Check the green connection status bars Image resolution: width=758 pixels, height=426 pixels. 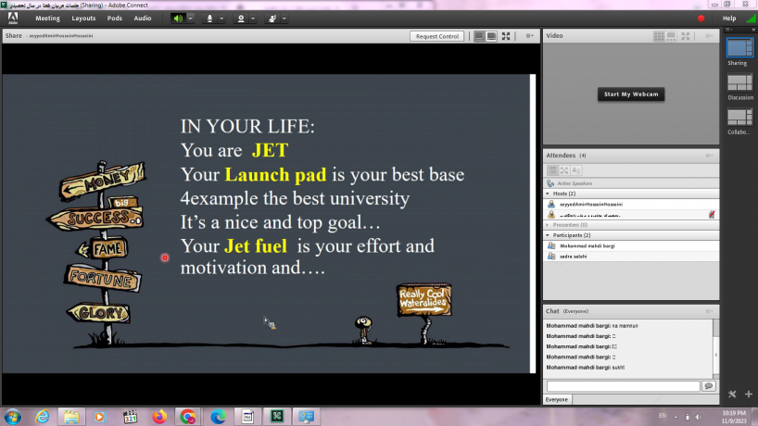pyautogui.click(x=752, y=19)
